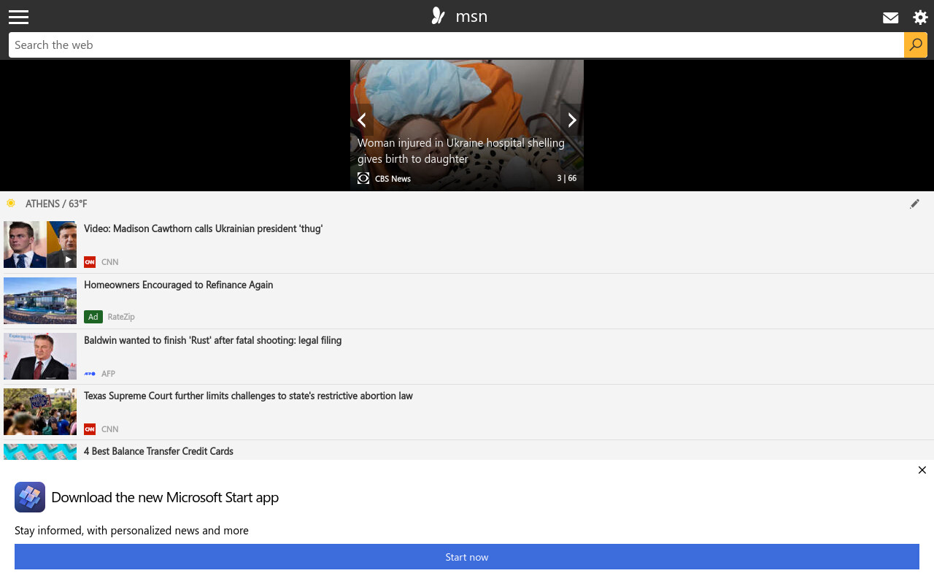The width and height of the screenshot is (934, 584).
Task: Read Madison Cawthorn 'thug' article
Action: pos(203,228)
